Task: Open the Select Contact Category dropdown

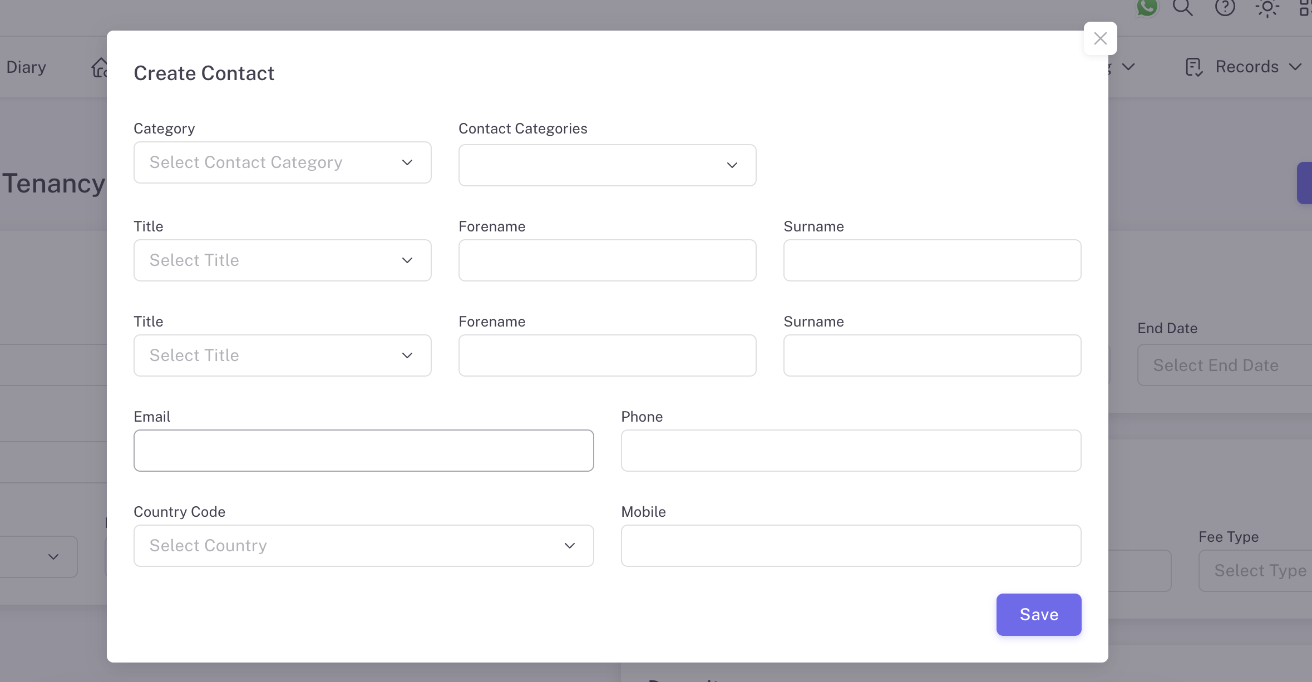Action: [x=282, y=162]
